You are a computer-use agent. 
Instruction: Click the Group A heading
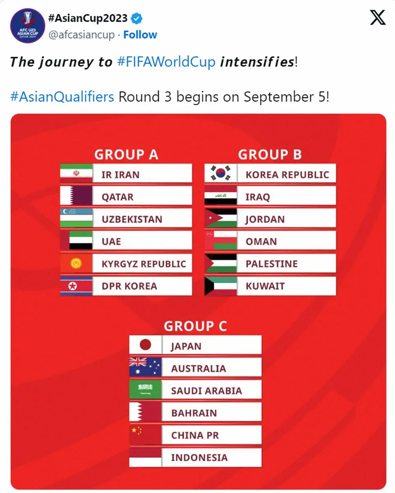(126, 154)
